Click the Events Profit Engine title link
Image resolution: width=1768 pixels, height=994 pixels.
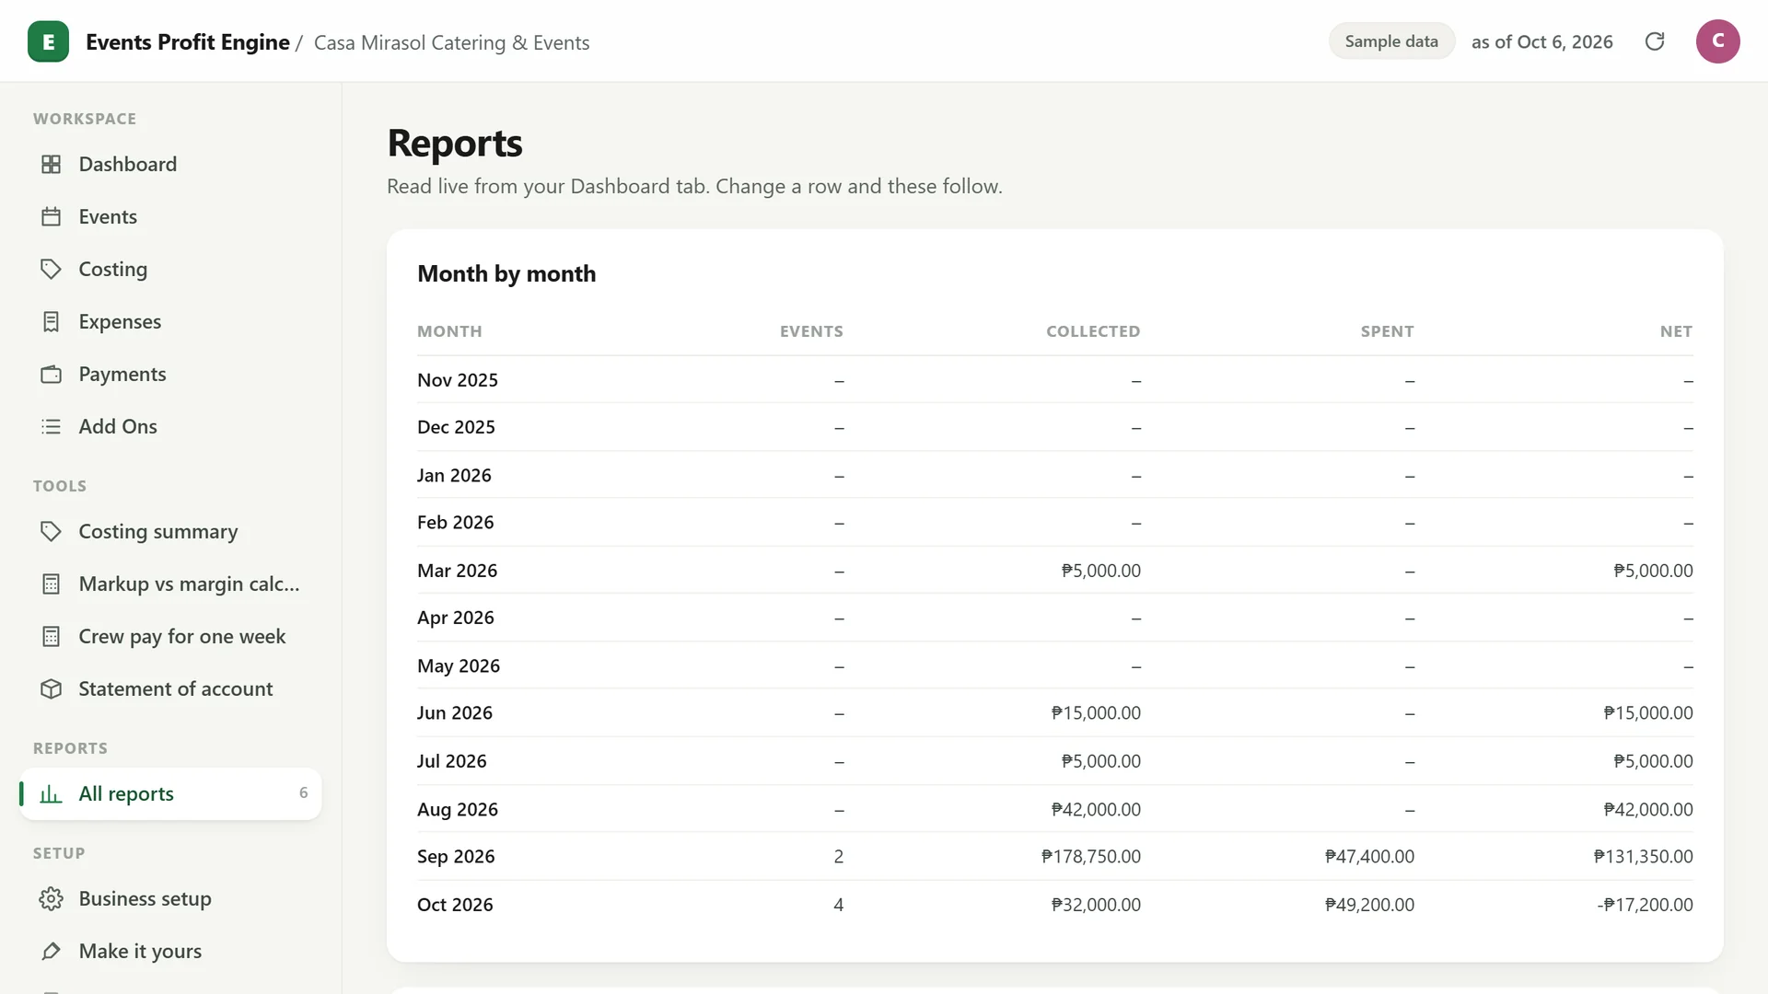point(187,42)
